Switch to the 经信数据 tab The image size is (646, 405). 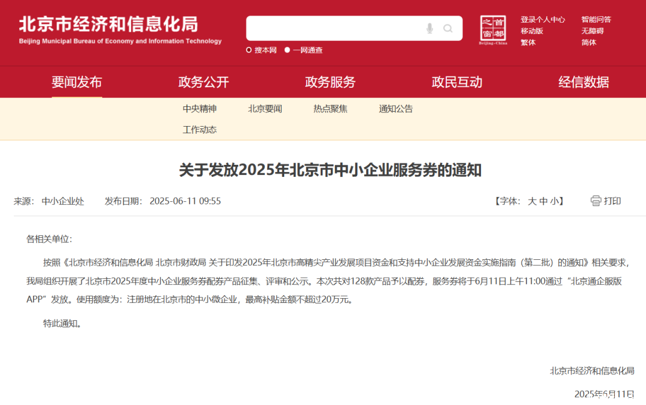point(584,82)
